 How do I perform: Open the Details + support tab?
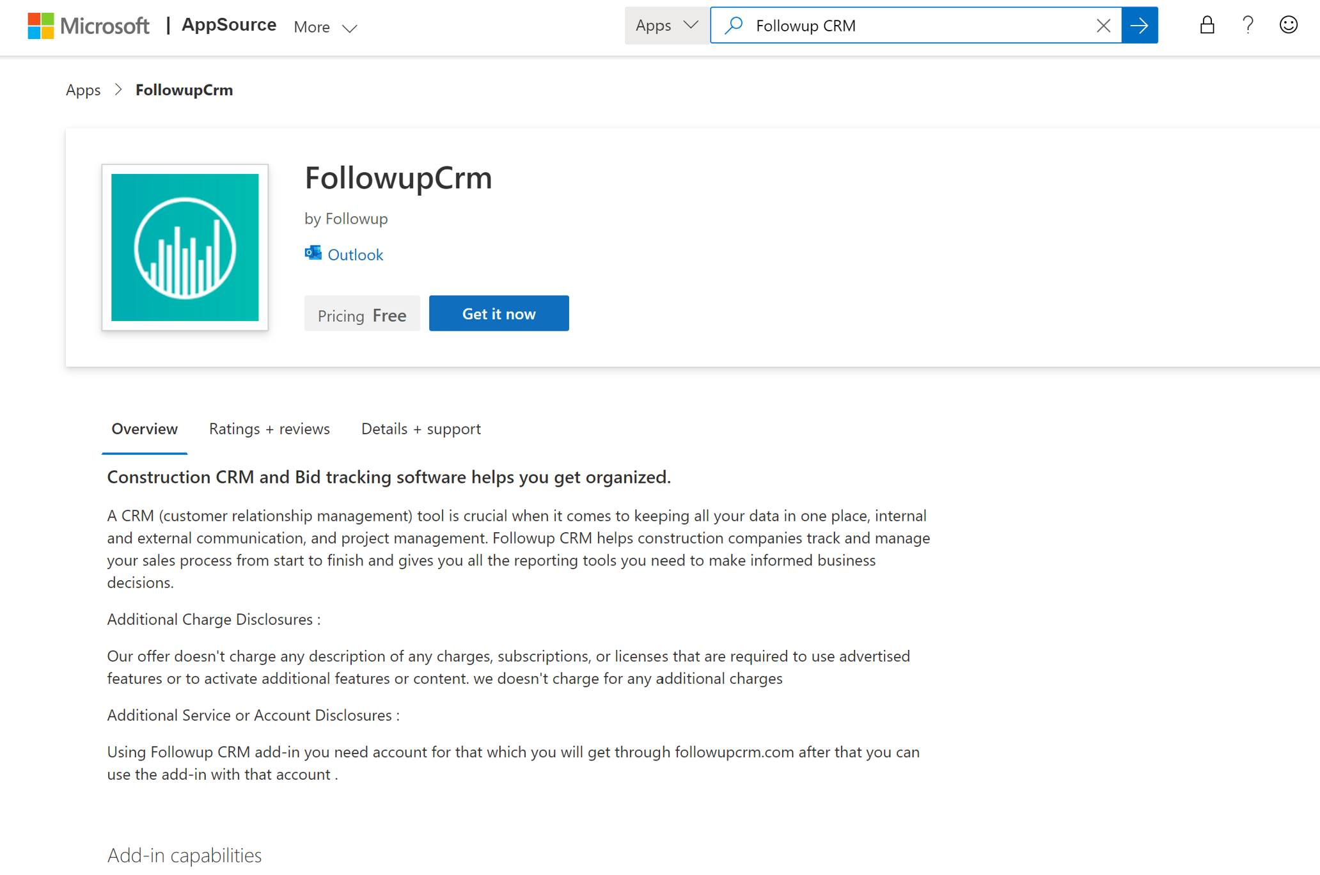point(421,429)
